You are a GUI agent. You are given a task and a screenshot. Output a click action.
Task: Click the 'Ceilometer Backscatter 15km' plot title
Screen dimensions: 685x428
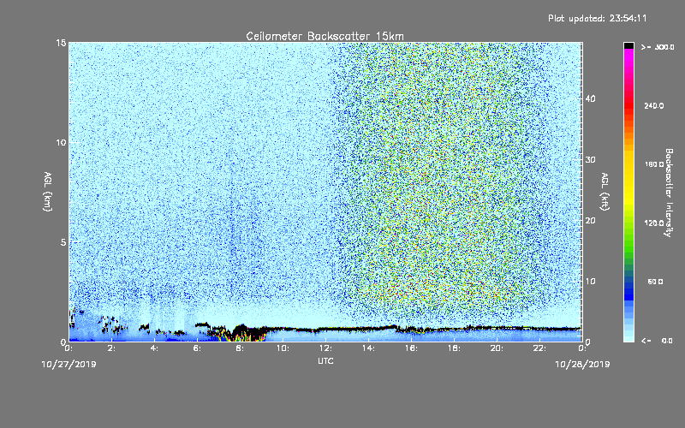[x=325, y=36]
